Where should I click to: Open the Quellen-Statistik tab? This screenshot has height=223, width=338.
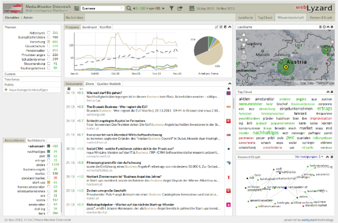coord(109,84)
